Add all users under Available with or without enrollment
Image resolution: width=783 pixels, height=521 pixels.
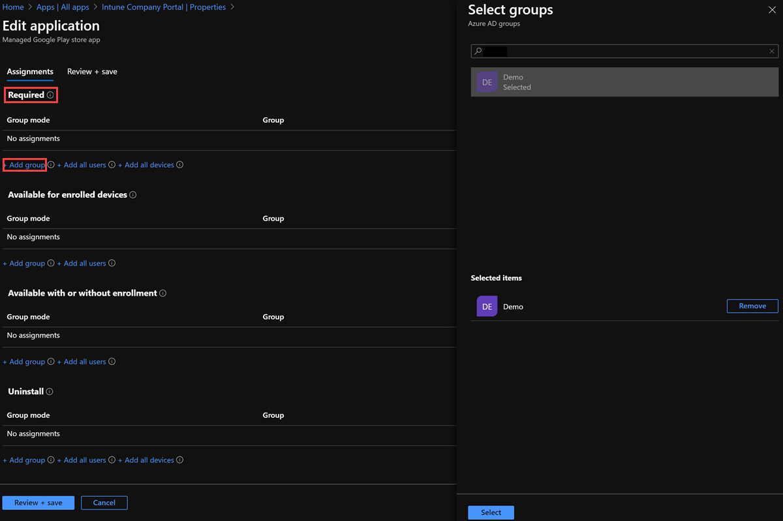82,362
